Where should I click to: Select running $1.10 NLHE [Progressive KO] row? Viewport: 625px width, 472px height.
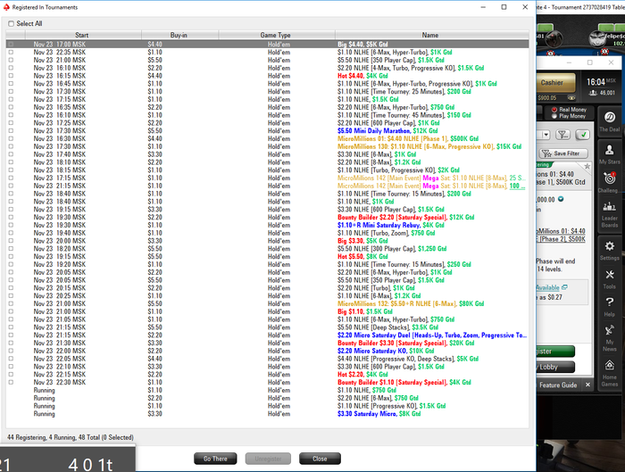pyautogui.click(x=267, y=405)
